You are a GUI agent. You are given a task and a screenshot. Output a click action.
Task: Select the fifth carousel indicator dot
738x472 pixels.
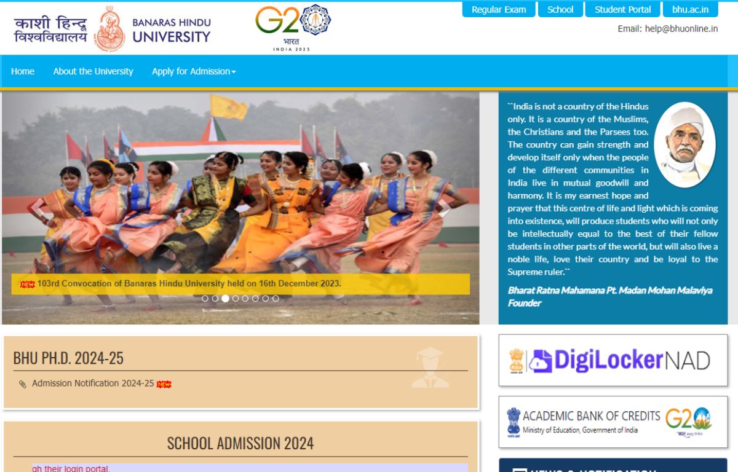point(245,299)
